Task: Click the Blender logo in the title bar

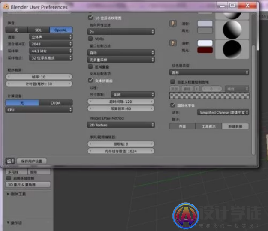Action: pyautogui.click(x=6, y=7)
